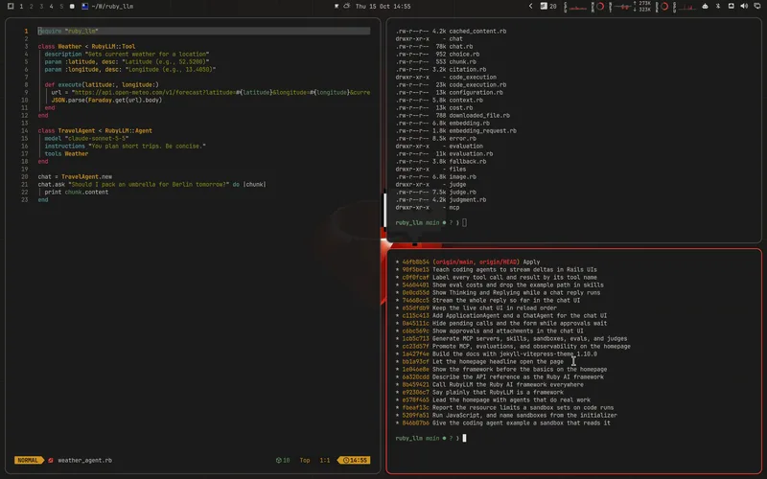The width and height of the screenshot is (767, 479).
Task: Click the NORMAL mode indicator in the editor status line
Action: pos(29,461)
